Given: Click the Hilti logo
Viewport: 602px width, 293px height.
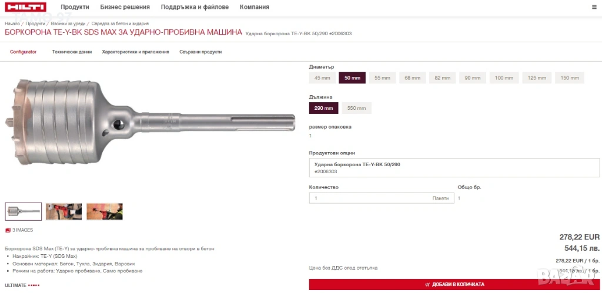Looking at the screenshot, I should point(26,7).
